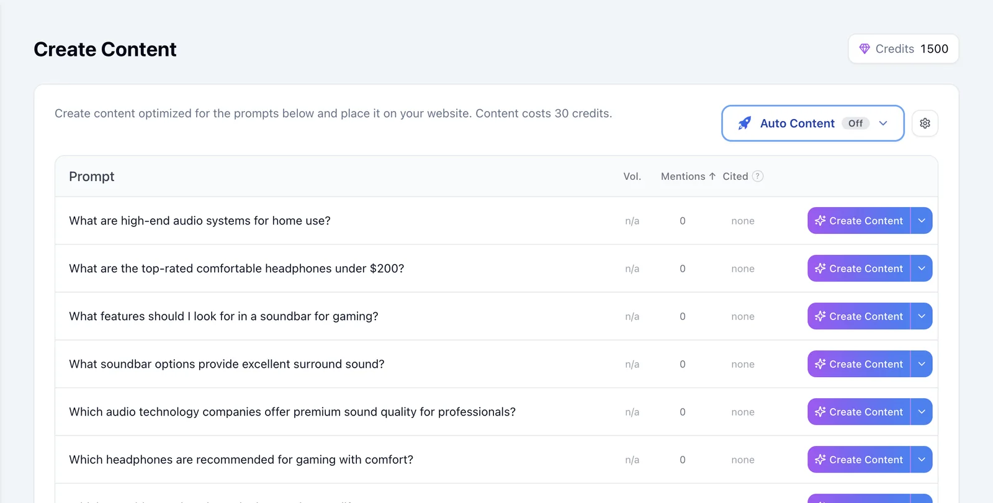Click n/a volume in soundbar for gaming row

(632, 316)
